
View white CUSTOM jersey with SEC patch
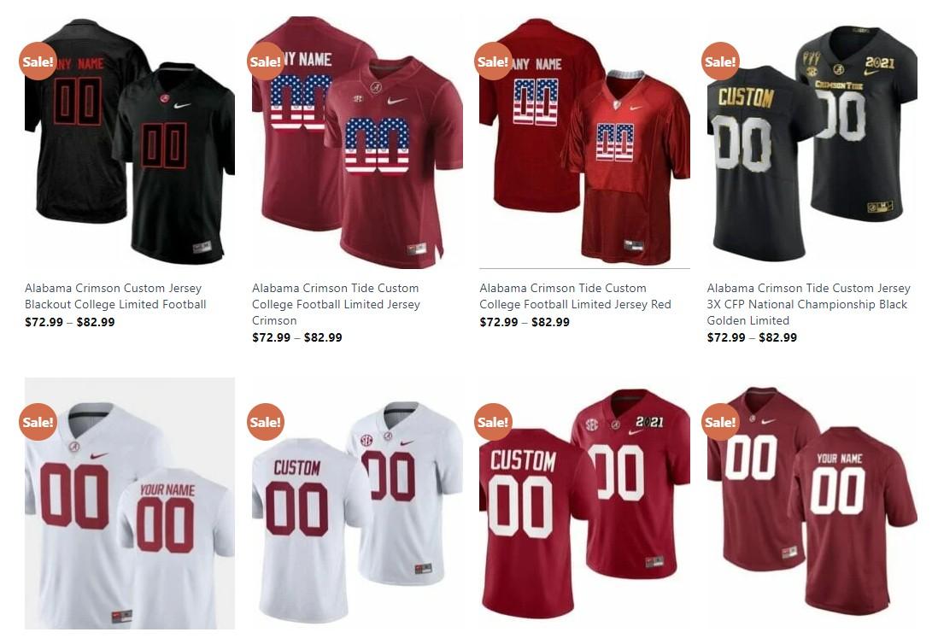coord(357,503)
